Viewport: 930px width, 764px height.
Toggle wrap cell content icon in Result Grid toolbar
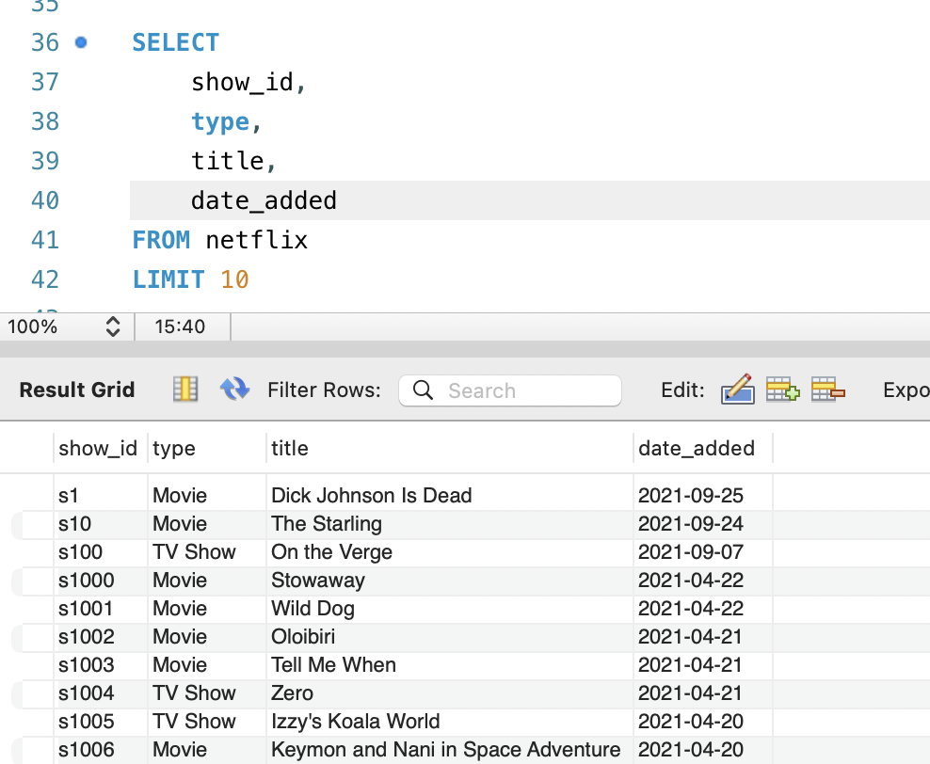point(185,390)
